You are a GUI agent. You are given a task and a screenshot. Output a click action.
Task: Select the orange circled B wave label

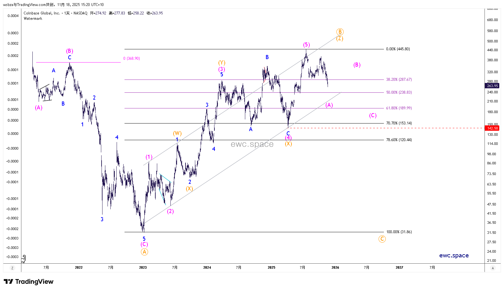340,32
